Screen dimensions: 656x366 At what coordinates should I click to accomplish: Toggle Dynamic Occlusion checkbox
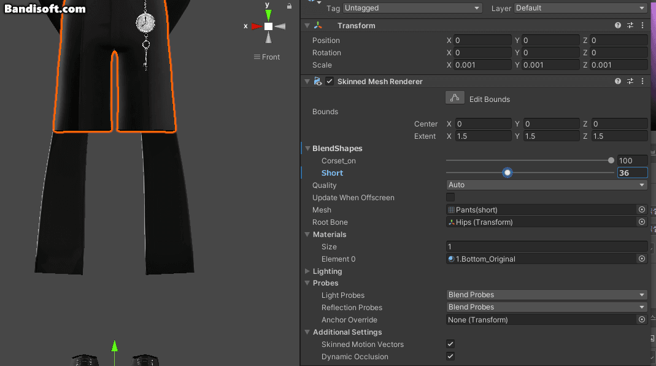pos(450,356)
